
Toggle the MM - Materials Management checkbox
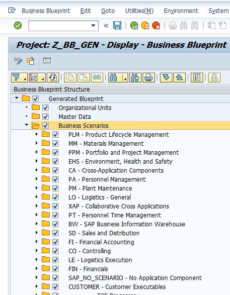[55, 144]
